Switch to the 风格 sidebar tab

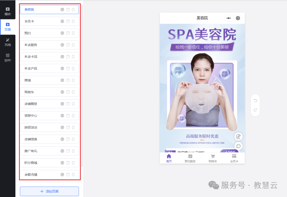(x=8, y=42)
